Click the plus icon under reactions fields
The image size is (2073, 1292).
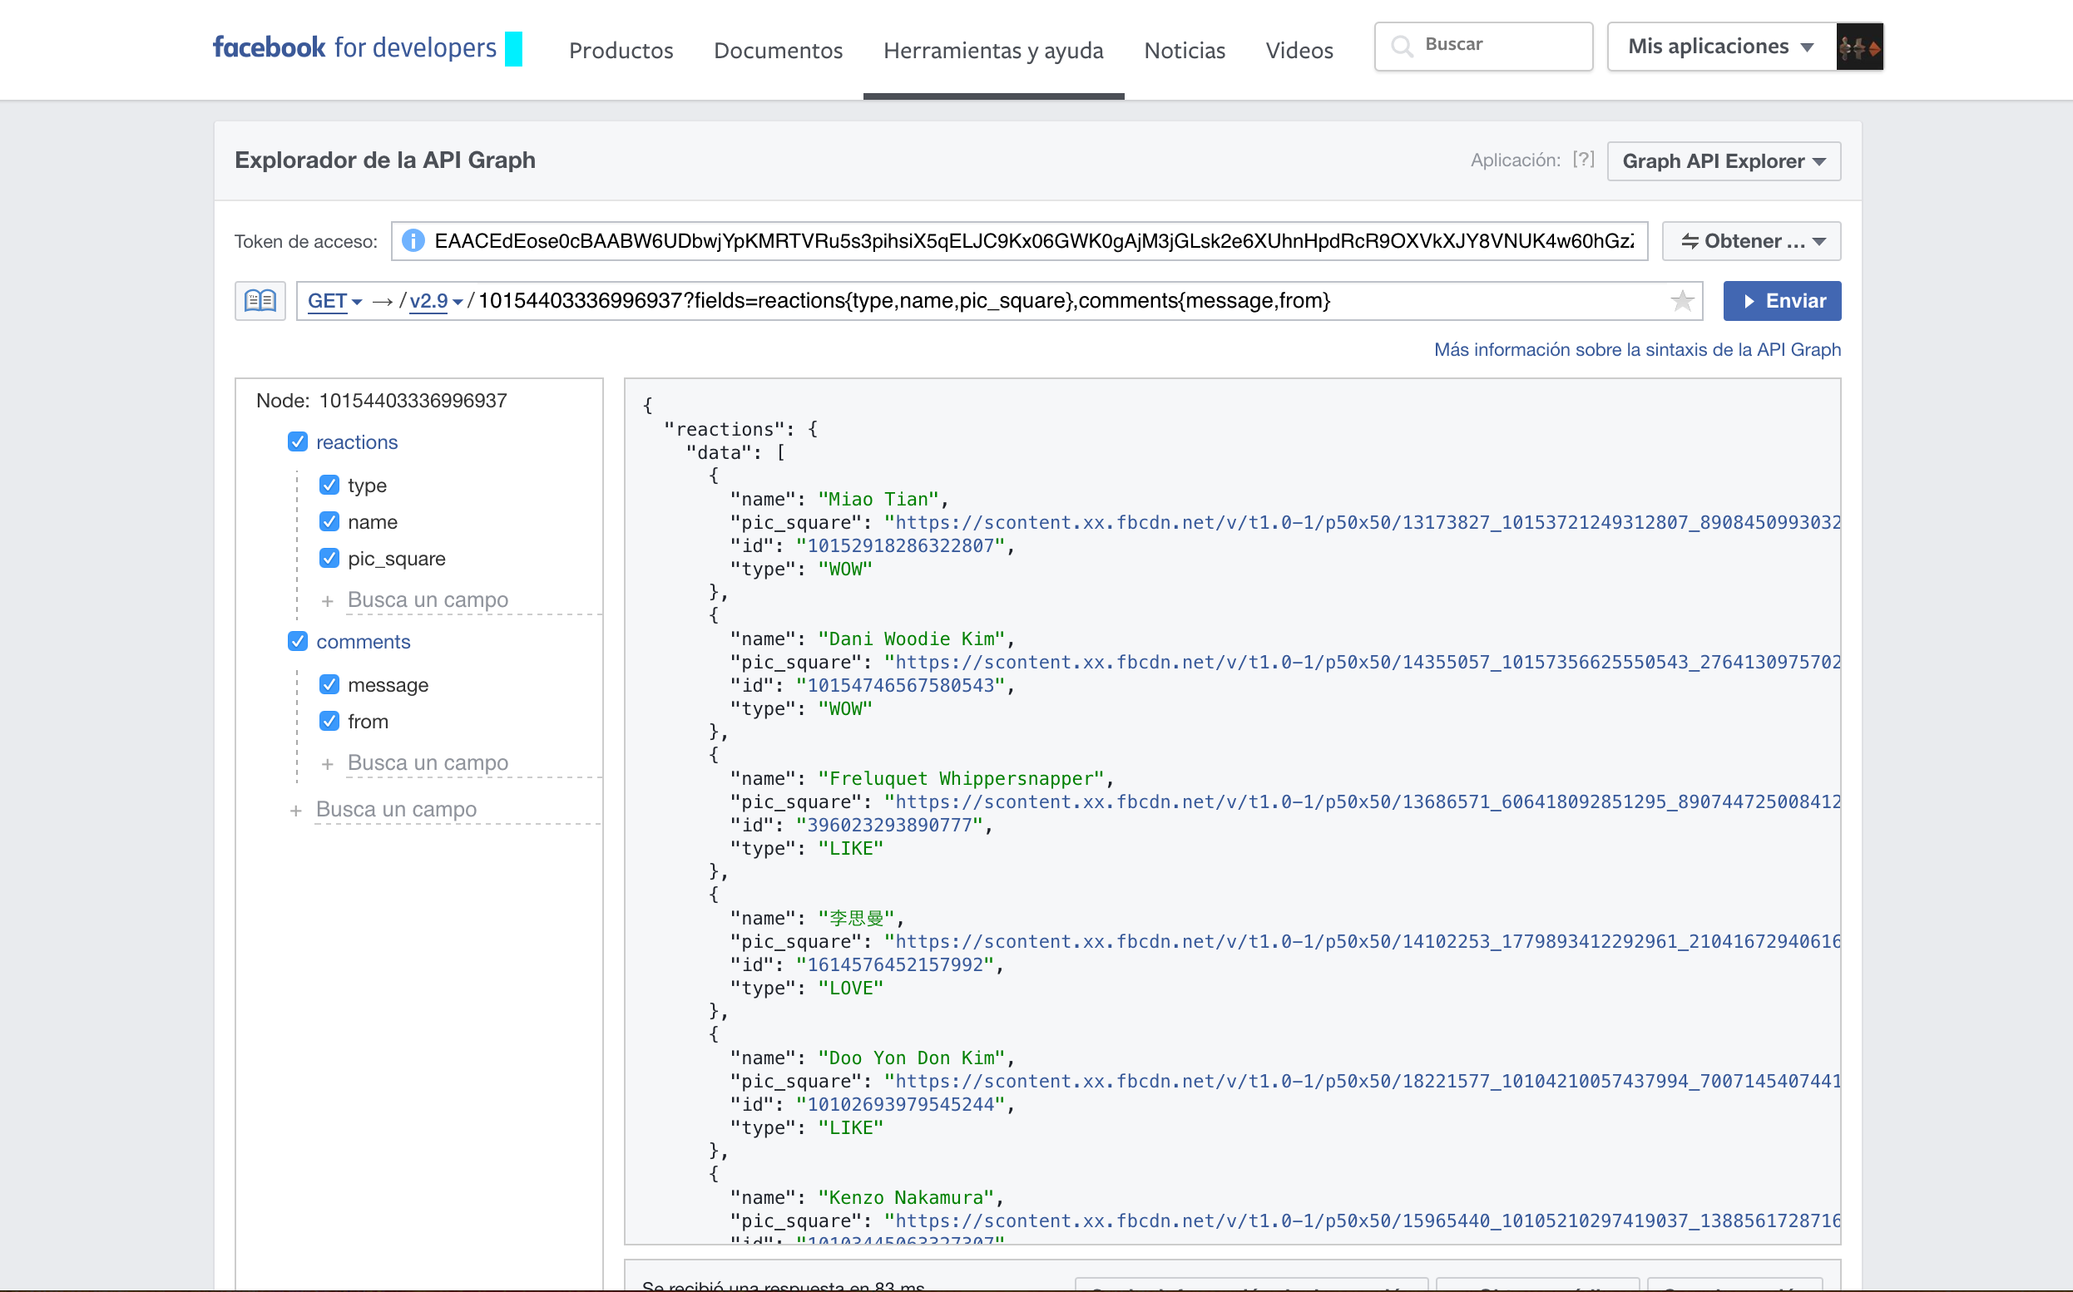pyautogui.click(x=328, y=601)
